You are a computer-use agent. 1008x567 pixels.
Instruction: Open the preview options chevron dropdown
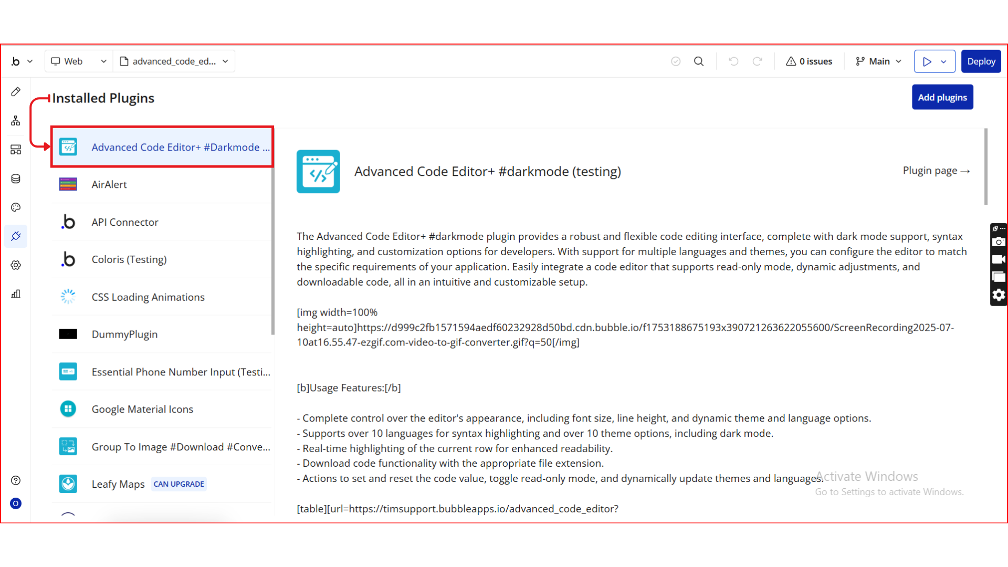[944, 61]
